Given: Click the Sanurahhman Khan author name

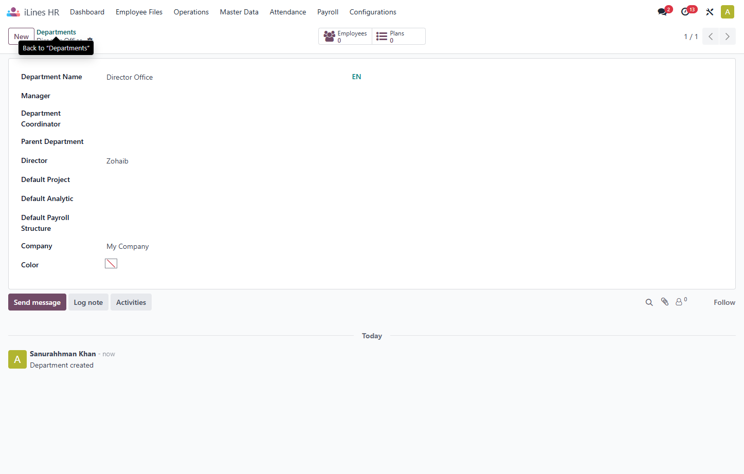Looking at the screenshot, I should coord(63,354).
